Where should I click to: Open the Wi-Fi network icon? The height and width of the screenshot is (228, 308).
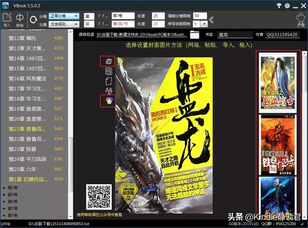[x=279, y=5]
